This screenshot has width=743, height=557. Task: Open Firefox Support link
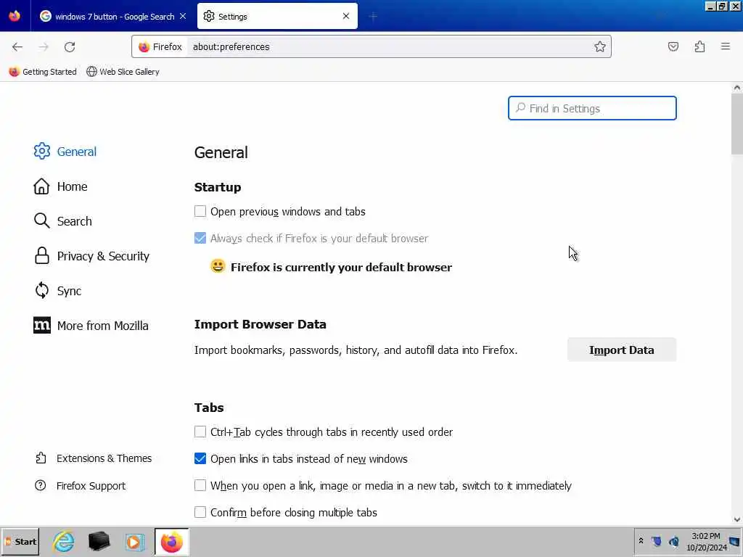[81, 486]
